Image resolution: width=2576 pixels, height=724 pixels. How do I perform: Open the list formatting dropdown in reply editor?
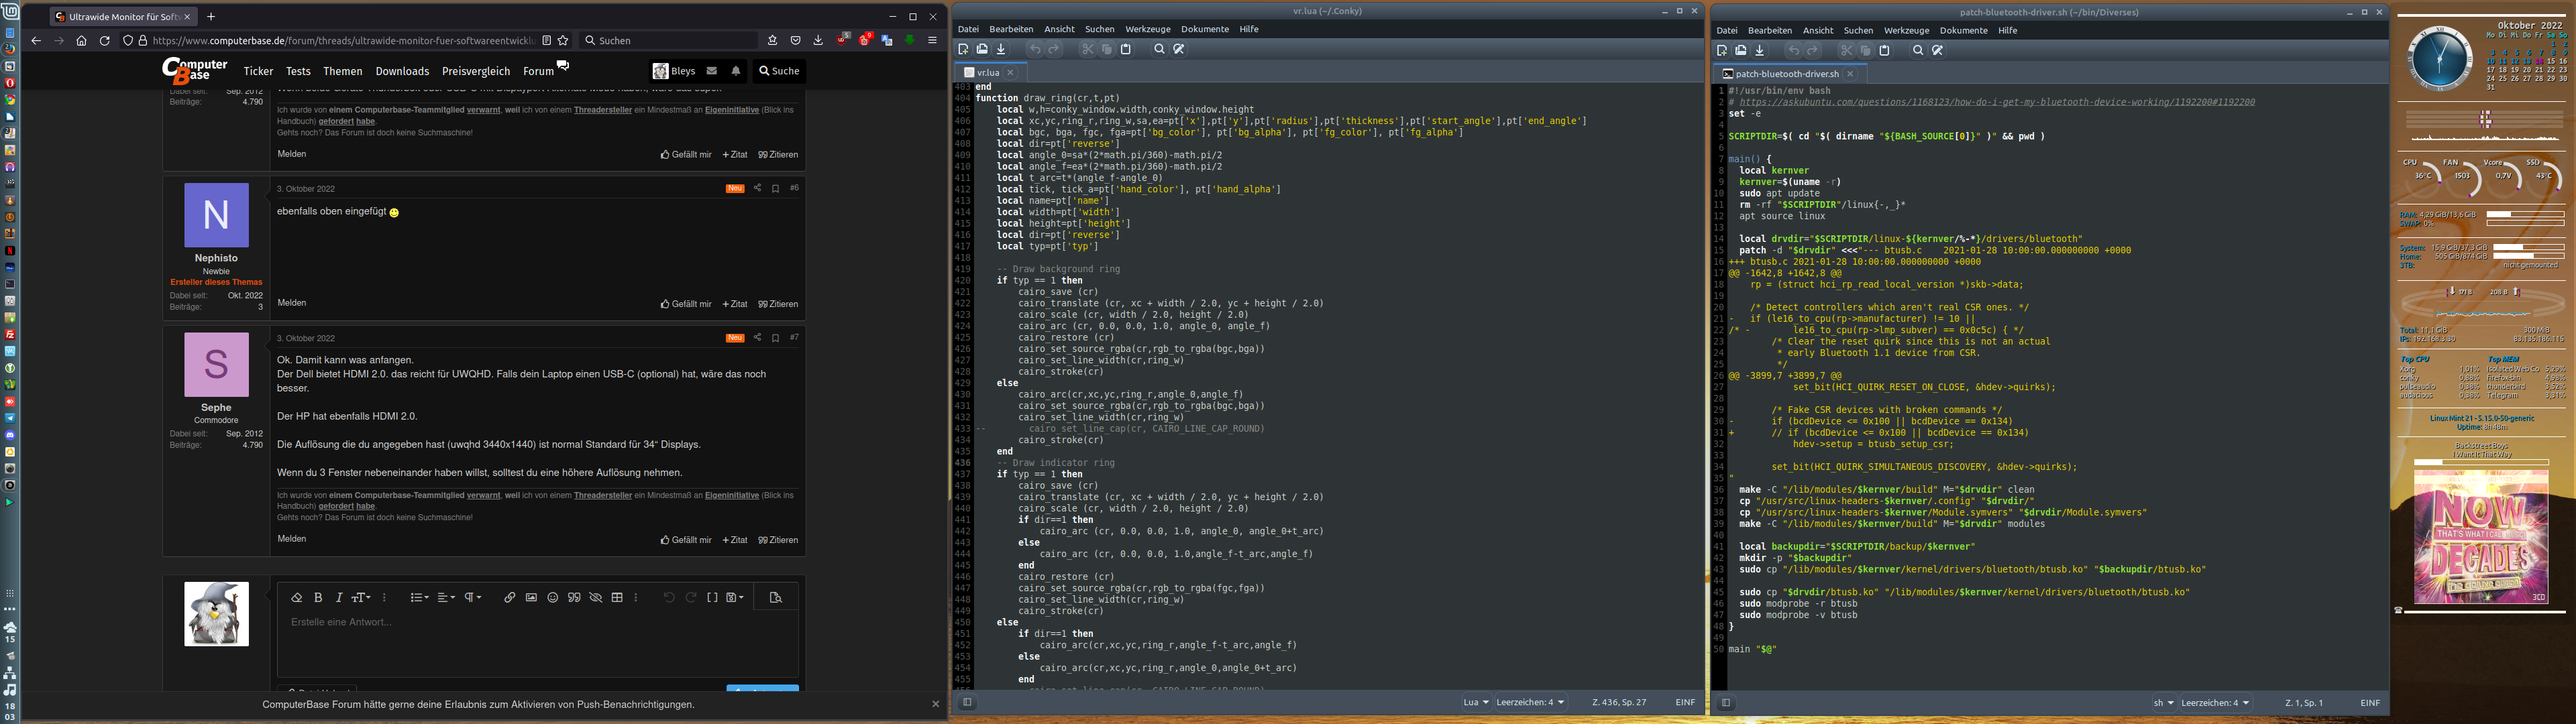[x=419, y=598]
